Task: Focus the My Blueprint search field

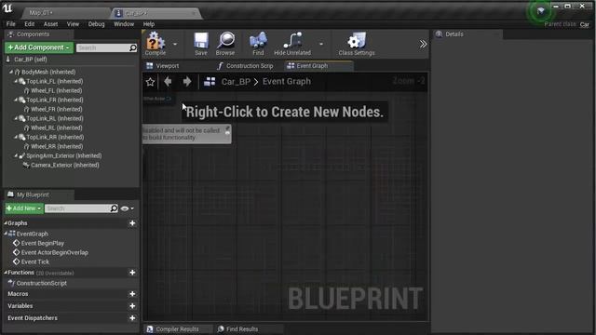Action: click(77, 208)
